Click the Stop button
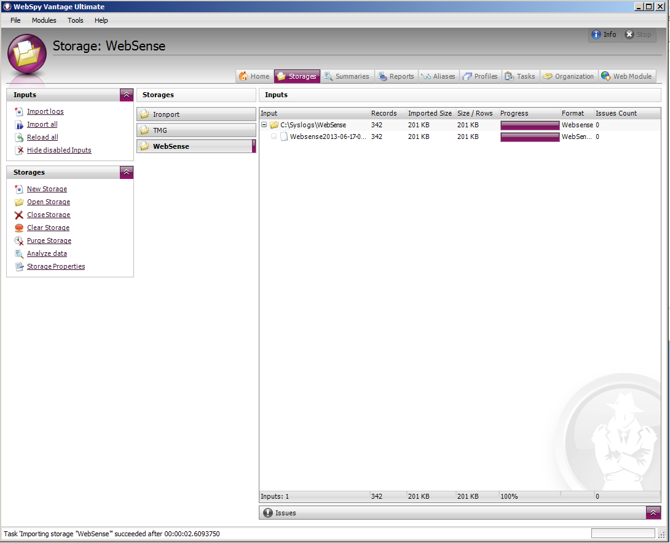 click(x=639, y=34)
